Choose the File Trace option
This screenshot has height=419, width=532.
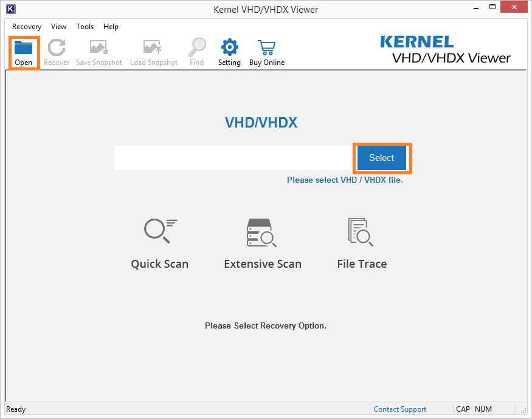[x=362, y=244]
